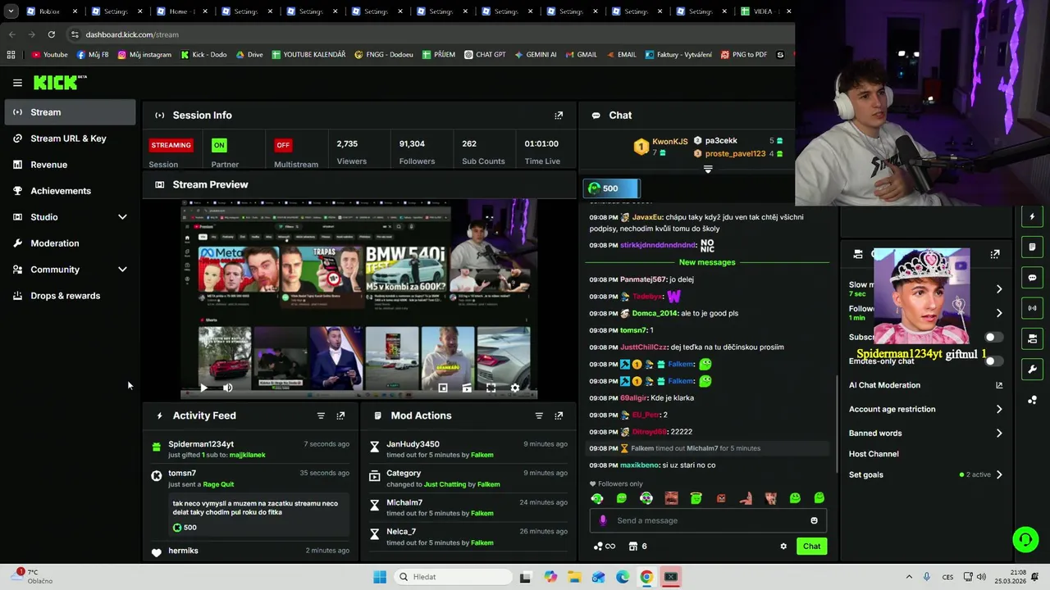
Task: Play the stream preview video
Action: click(203, 388)
